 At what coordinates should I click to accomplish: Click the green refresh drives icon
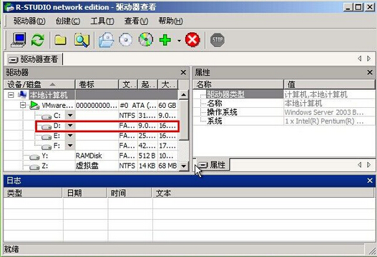coord(38,40)
